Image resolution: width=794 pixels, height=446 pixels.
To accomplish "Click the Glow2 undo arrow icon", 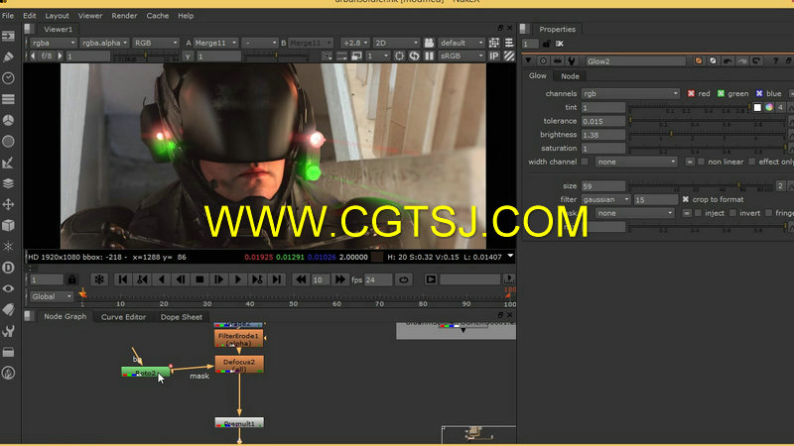I will coord(728,60).
